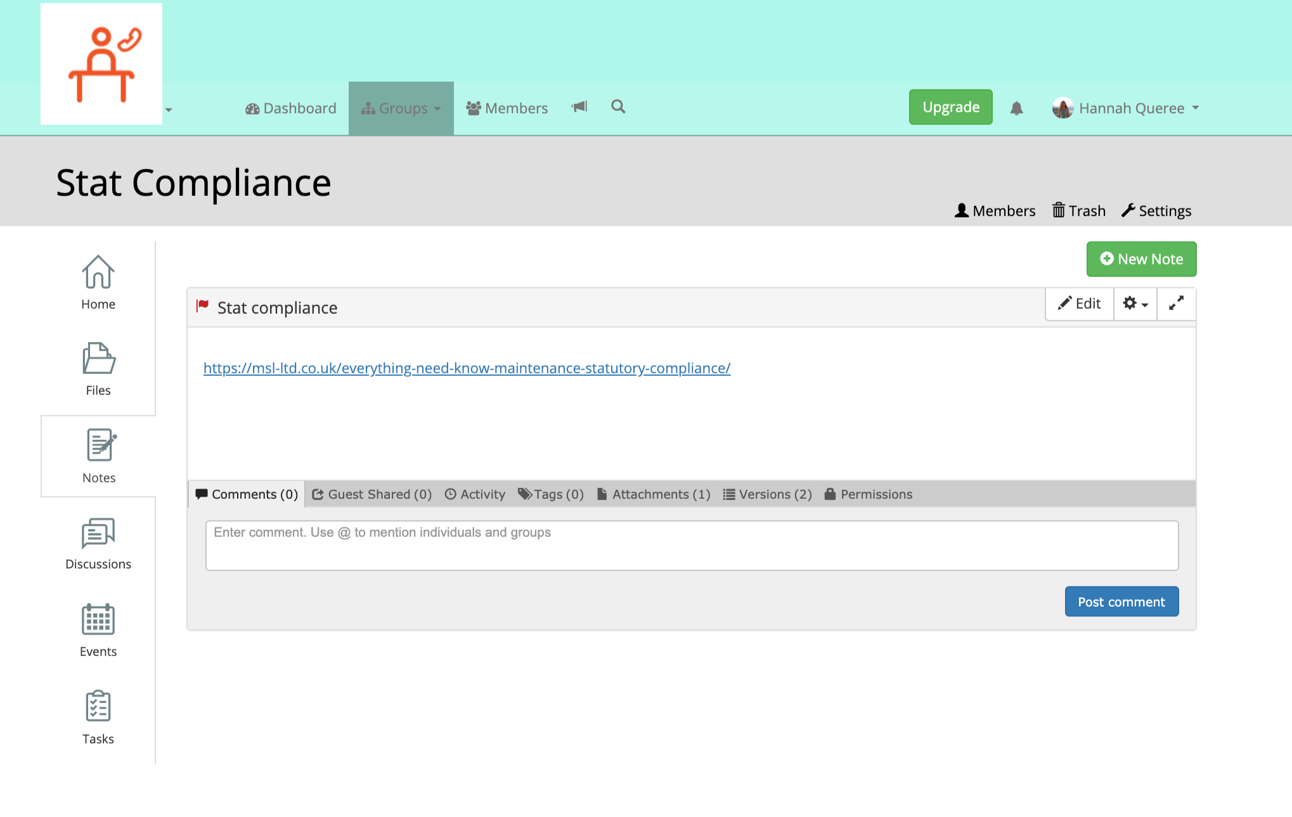1292x817 pixels.
Task: Open notifications bell icon
Action: pos(1016,108)
